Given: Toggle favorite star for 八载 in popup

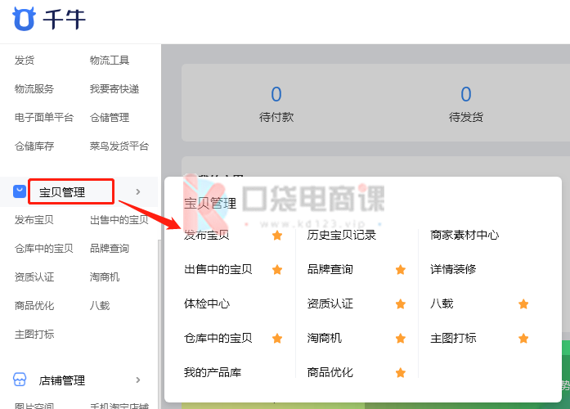Looking at the screenshot, I should [523, 304].
